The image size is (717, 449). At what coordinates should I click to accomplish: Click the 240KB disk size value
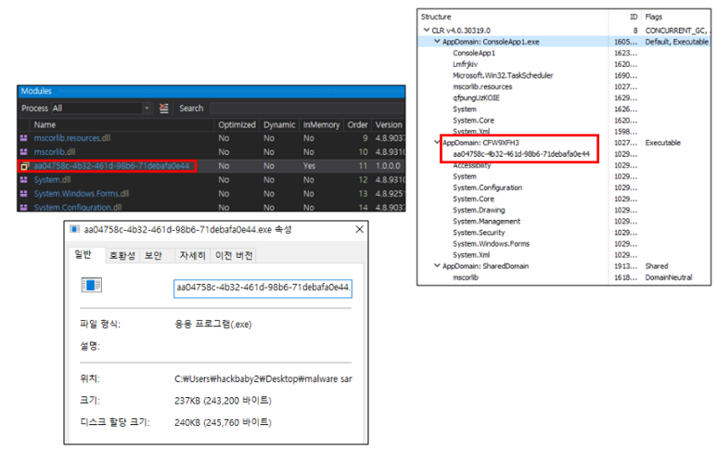click(x=223, y=422)
